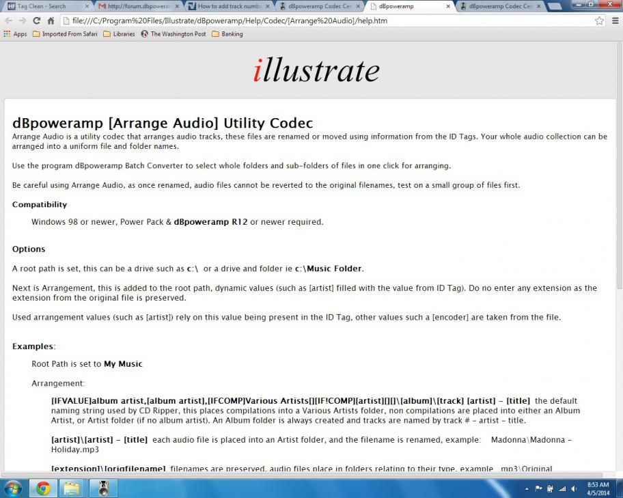623x498 pixels.
Task: Go to the browser home page icon
Action: click(51, 20)
